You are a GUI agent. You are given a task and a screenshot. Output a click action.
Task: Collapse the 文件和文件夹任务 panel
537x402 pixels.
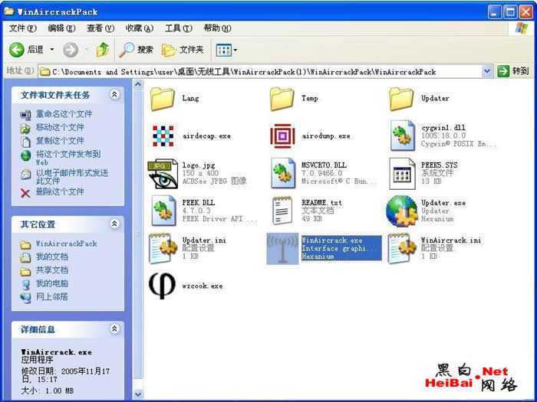(114, 94)
